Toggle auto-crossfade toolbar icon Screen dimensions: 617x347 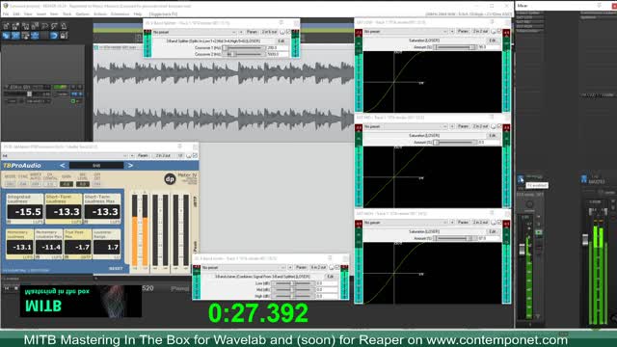coord(6,36)
